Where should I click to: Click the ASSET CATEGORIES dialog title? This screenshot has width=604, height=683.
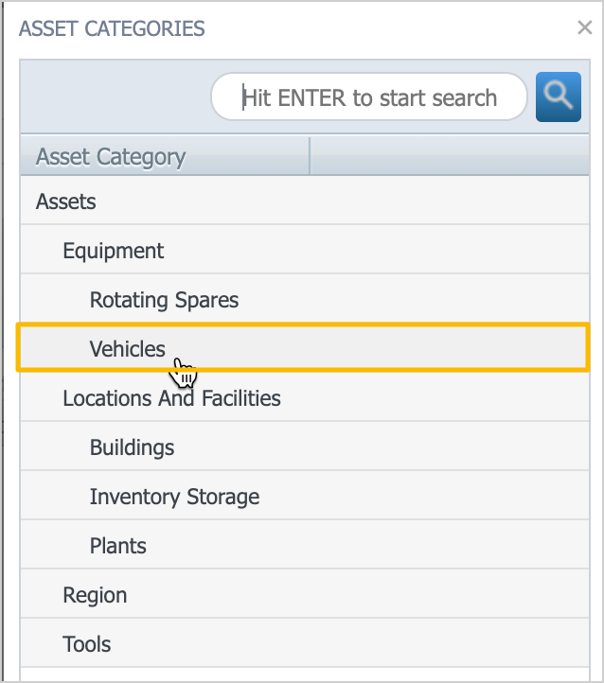[x=112, y=28]
